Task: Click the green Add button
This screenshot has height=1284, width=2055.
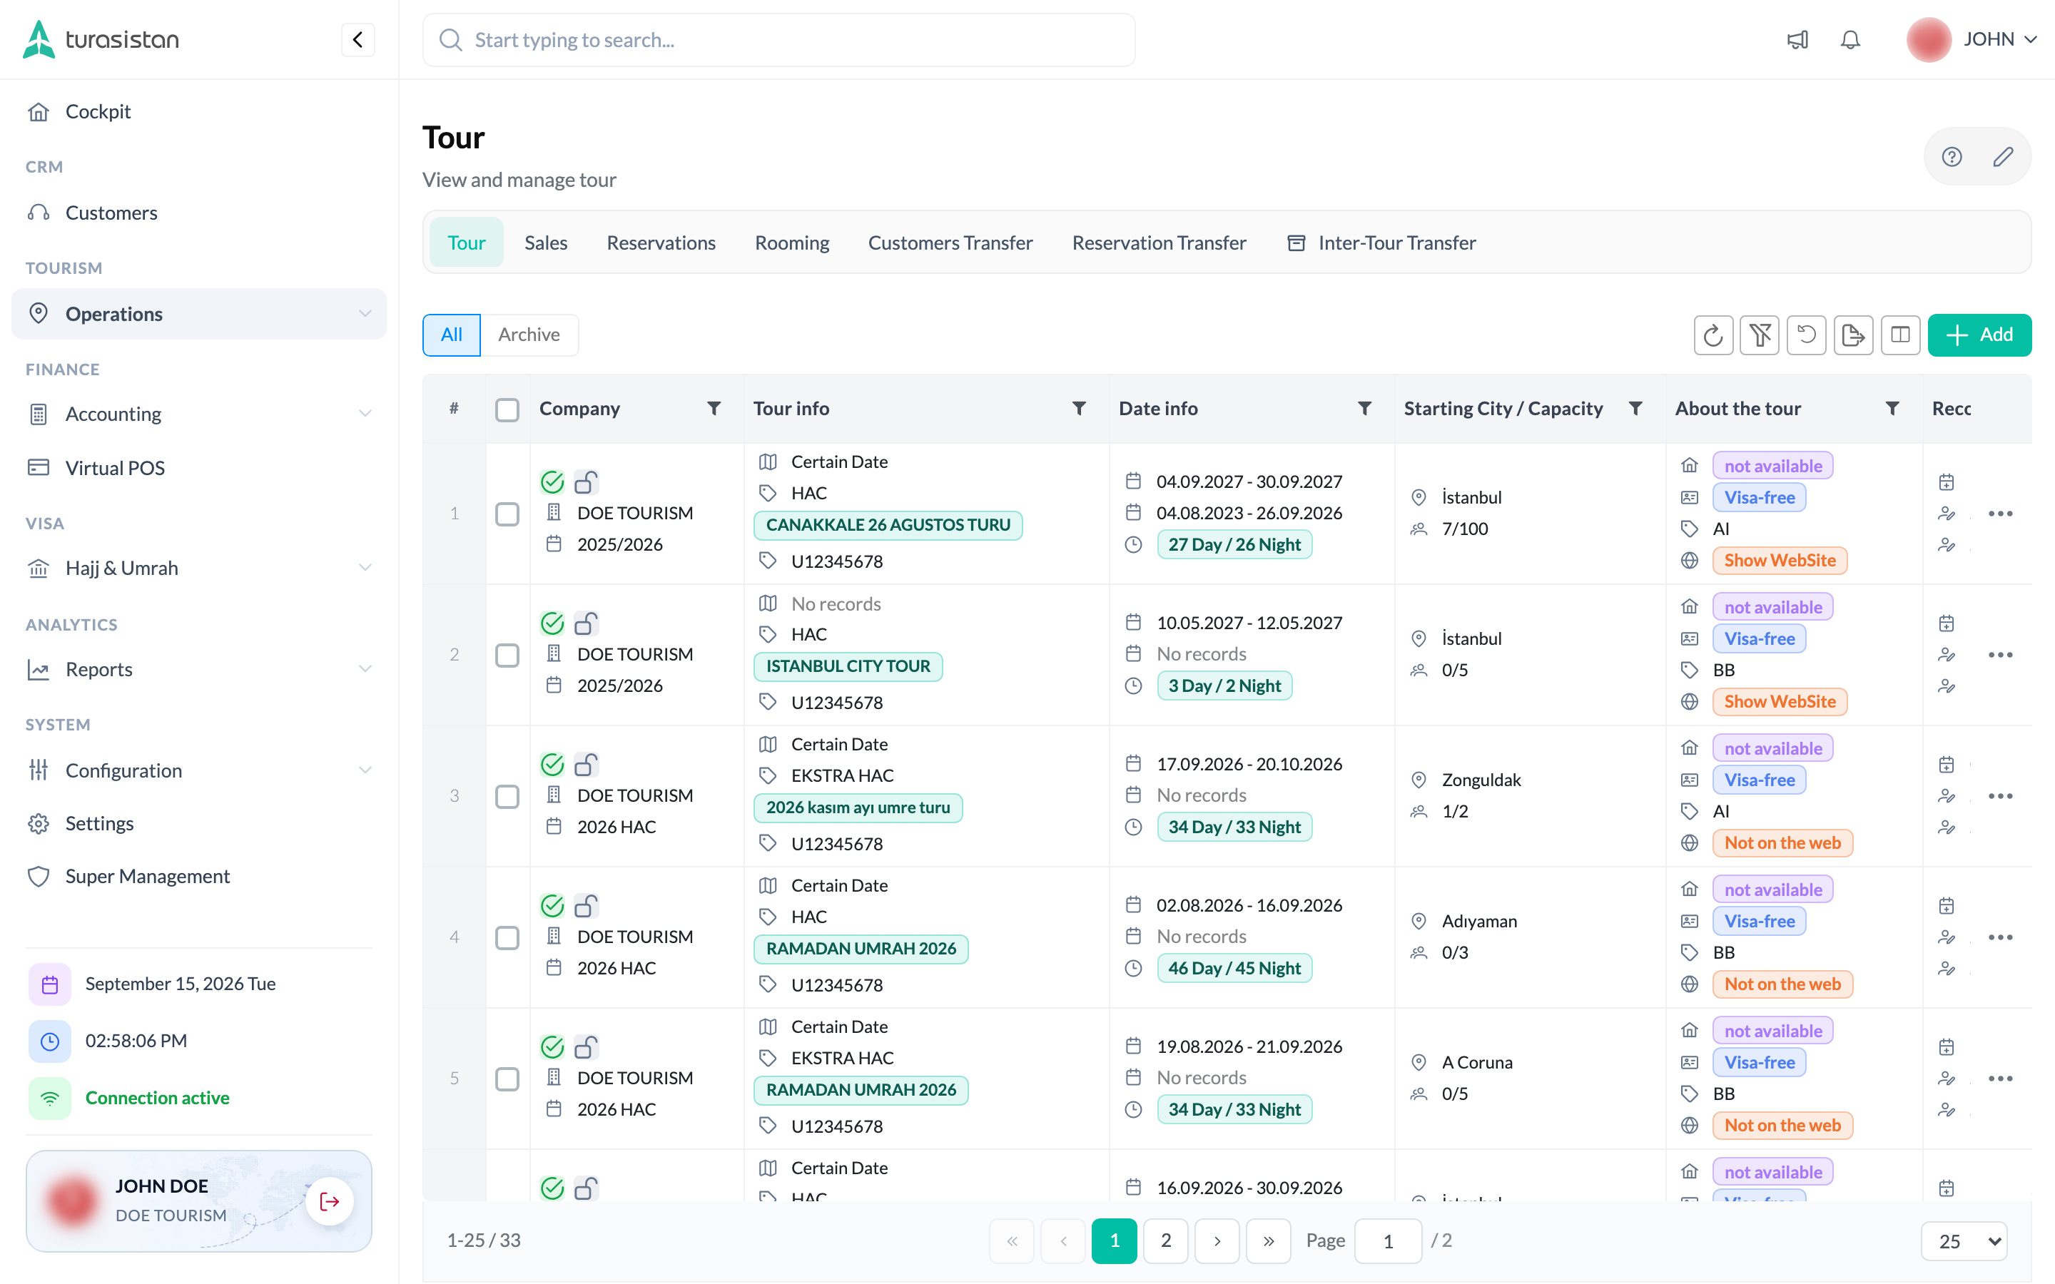Action: point(1979,335)
